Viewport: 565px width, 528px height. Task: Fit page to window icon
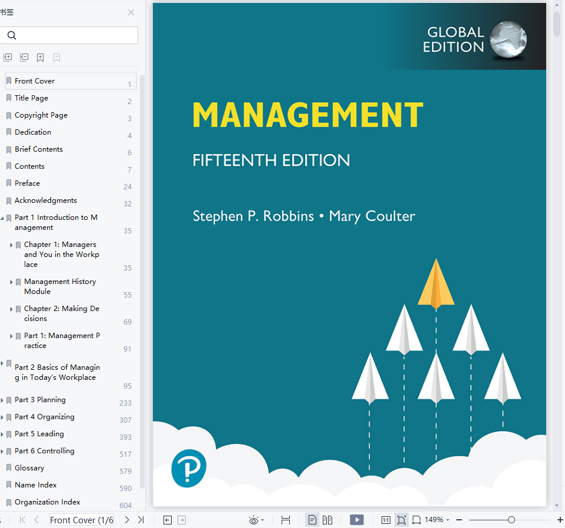click(402, 520)
